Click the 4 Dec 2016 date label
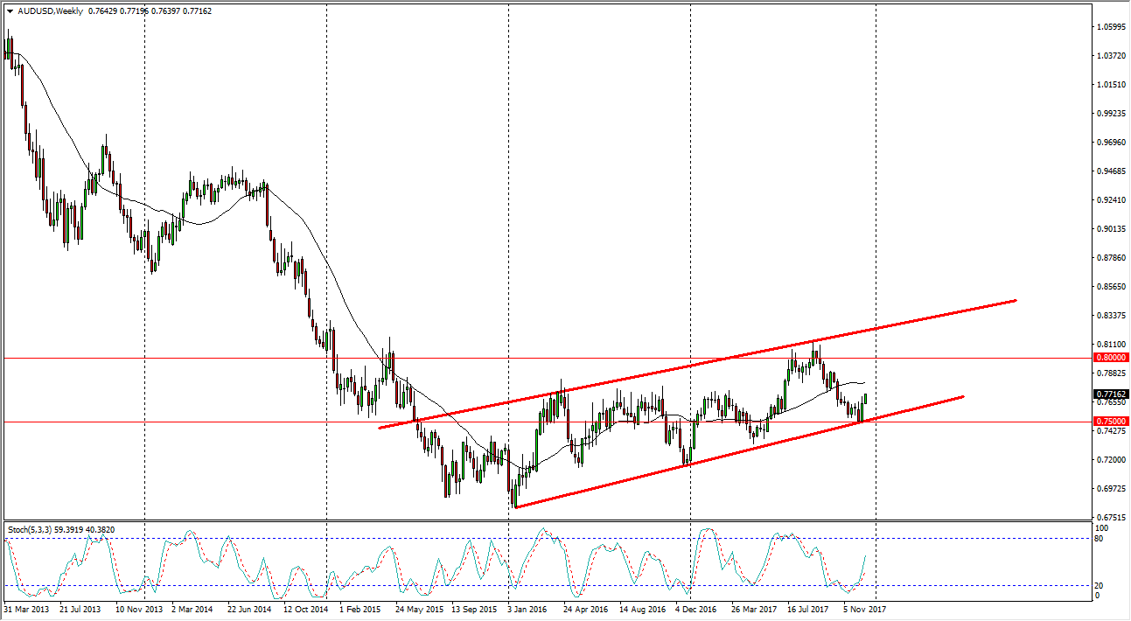Screen dimensions: 1131x621 697,608
